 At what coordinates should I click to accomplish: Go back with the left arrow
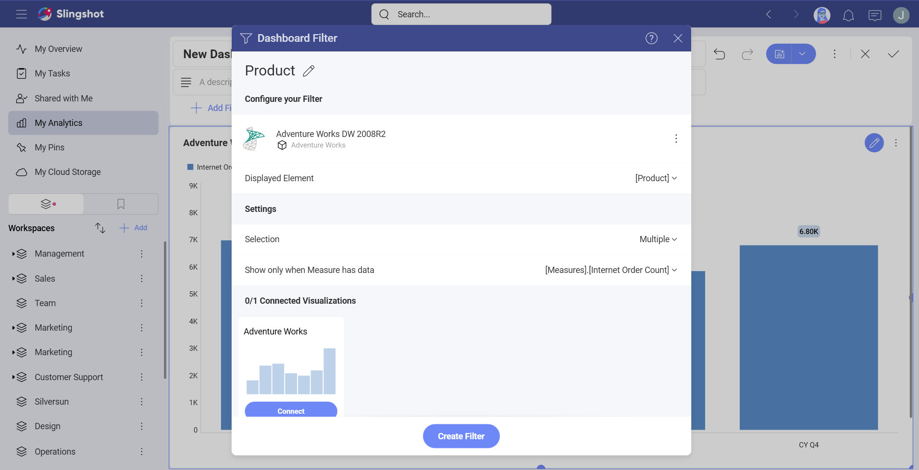pyautogui.click(x=769, y=14)
